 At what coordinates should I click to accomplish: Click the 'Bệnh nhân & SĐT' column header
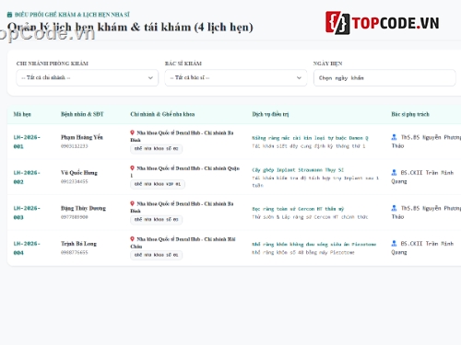click(x=82, y=114)
